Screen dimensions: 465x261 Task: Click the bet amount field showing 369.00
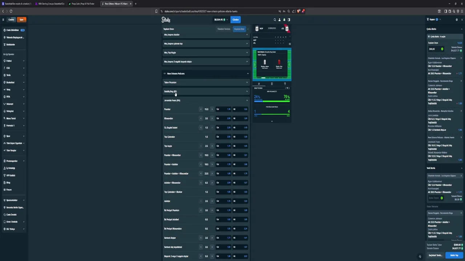click(x=436, y=49)
